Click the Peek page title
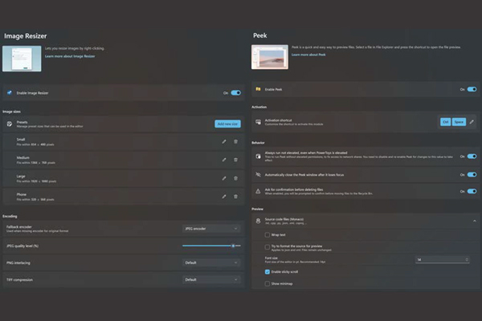Viewport: 482px width, 321px height. click(260, 35)
